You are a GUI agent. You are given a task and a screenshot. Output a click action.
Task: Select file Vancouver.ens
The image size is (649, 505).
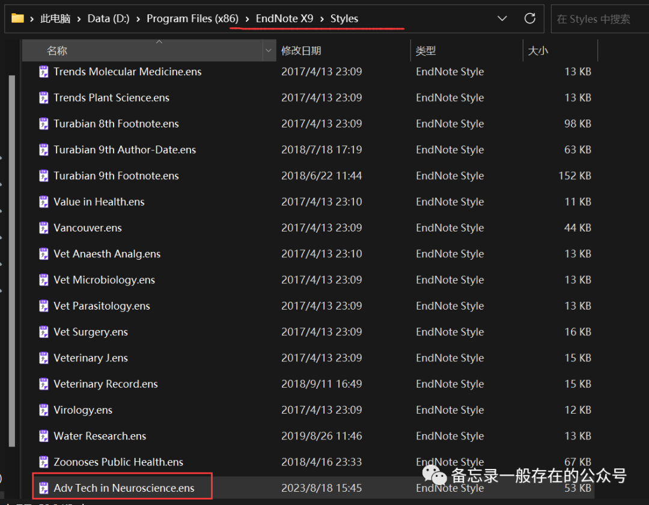(88, 228)
